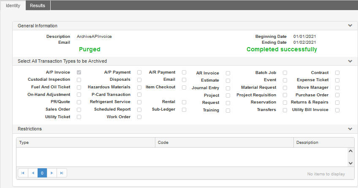Go to last page in Restrictions pager
The image size is (358, 188).
click(x=62, y=173)
